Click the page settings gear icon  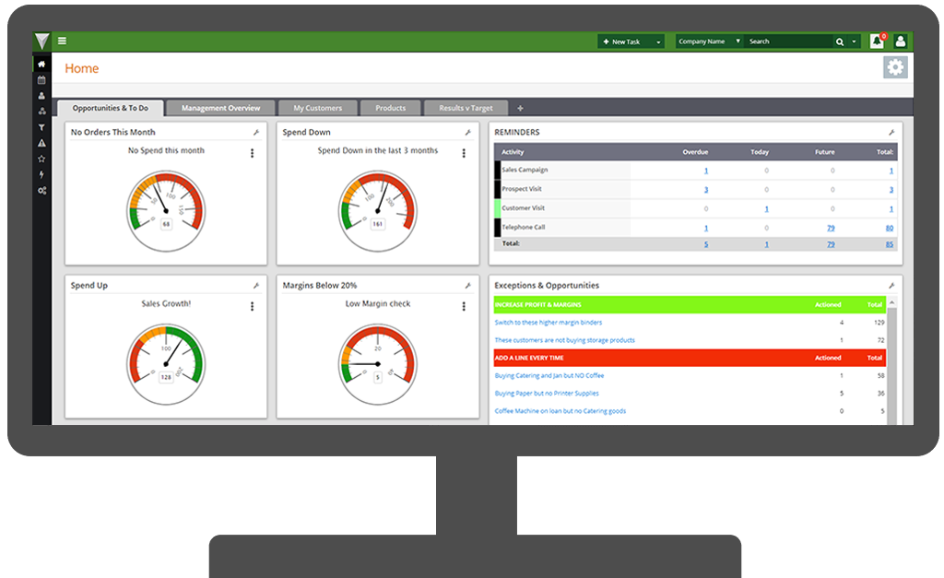pyautogui.click(x=895, y=67)
